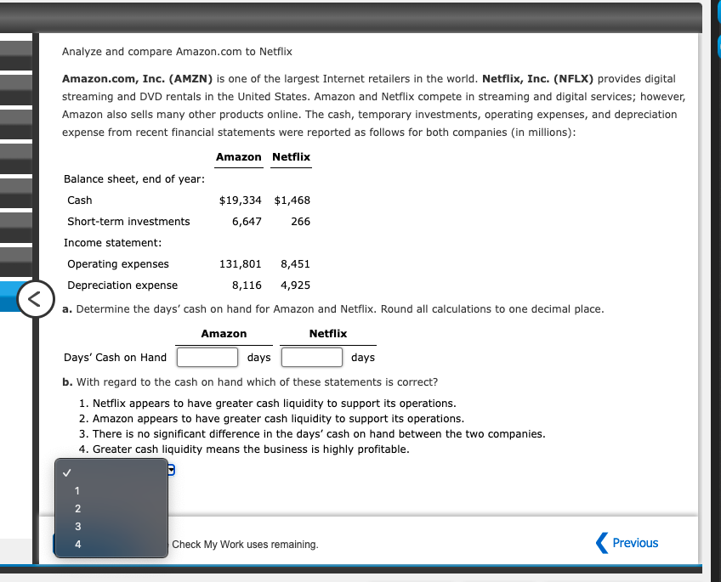Click the Netflix days' cash on hand field
Image resolution: width=721 pixels, height=582 pixels.
312,358
